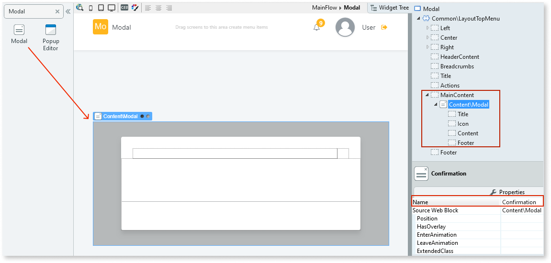Click the User name label

tap(369, 27)
